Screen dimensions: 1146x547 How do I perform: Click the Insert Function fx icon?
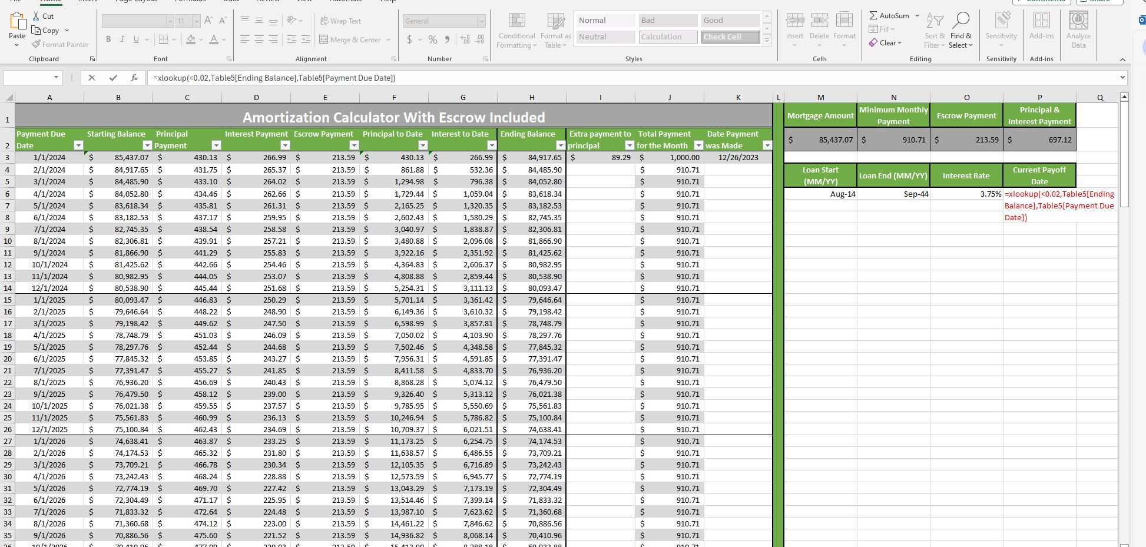pyautogui.click(x=134, y=78)
